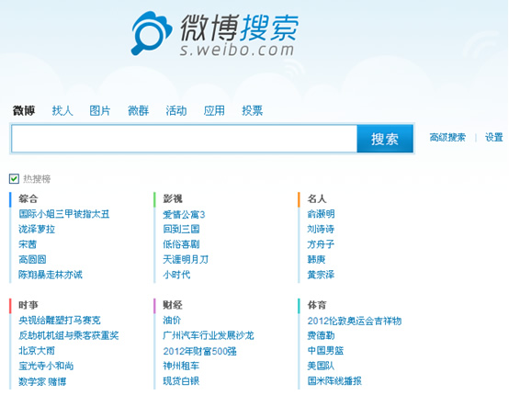
Task: Open 爱情公寓3 in 影视 list
Action: tap(184, 214)
